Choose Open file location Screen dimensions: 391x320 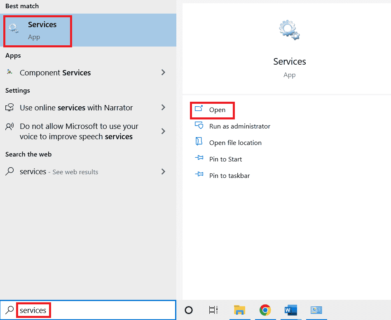coord(235,143)
